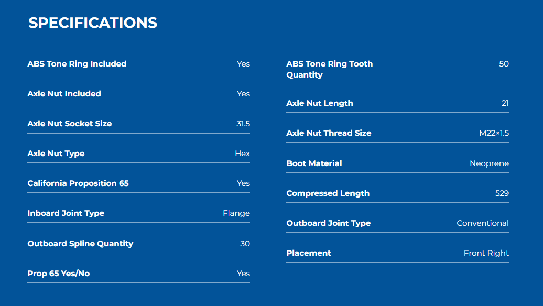The image size is (543, 306).
Task: Click the Axle Nut Socket Size label
Action: pyautogui.click(x=69, y=124)
